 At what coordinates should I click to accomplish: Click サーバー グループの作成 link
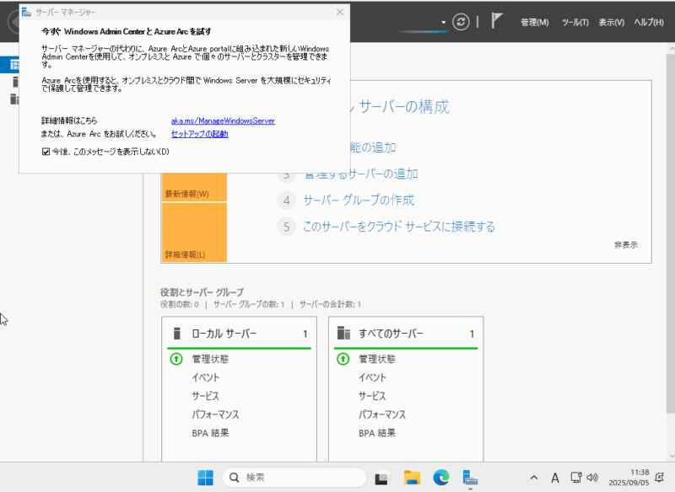[x=359, y=201]
